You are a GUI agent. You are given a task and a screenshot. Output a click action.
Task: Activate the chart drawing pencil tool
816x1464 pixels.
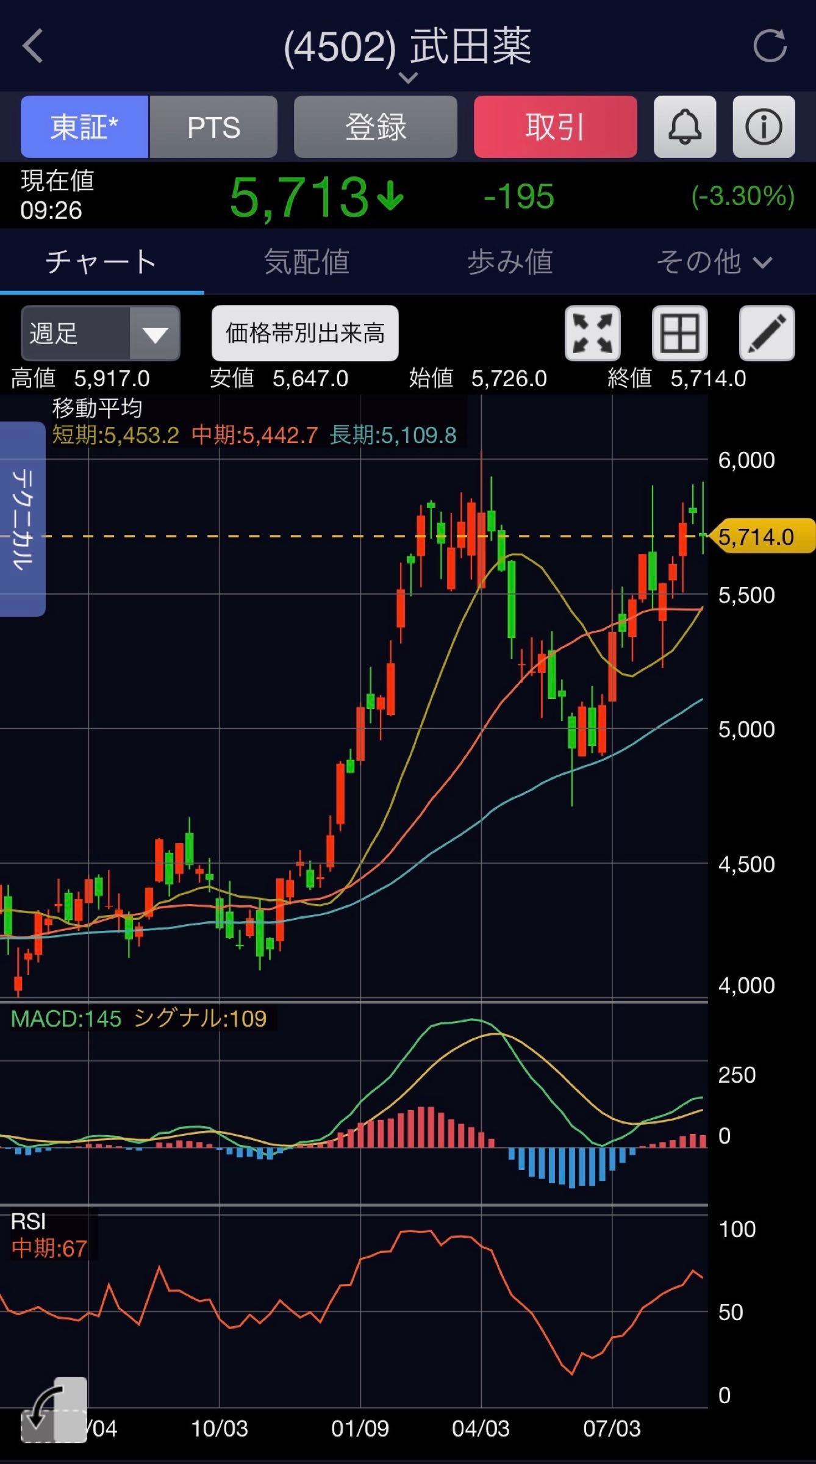[x=767, y=334]
